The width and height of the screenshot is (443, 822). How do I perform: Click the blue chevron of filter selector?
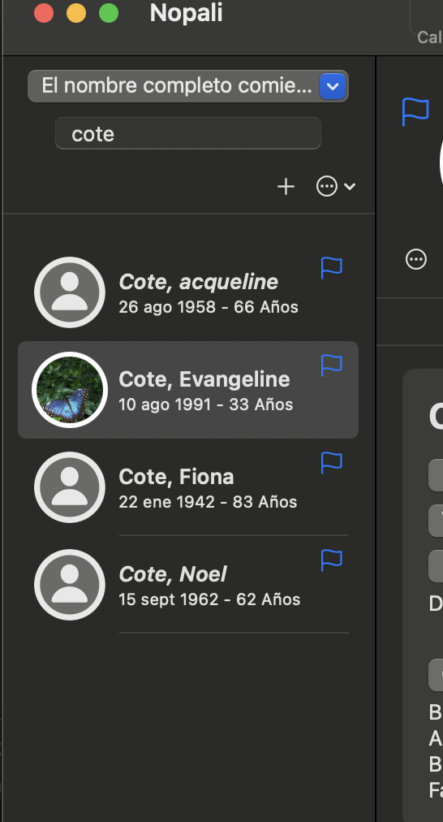tap(333, 86)
